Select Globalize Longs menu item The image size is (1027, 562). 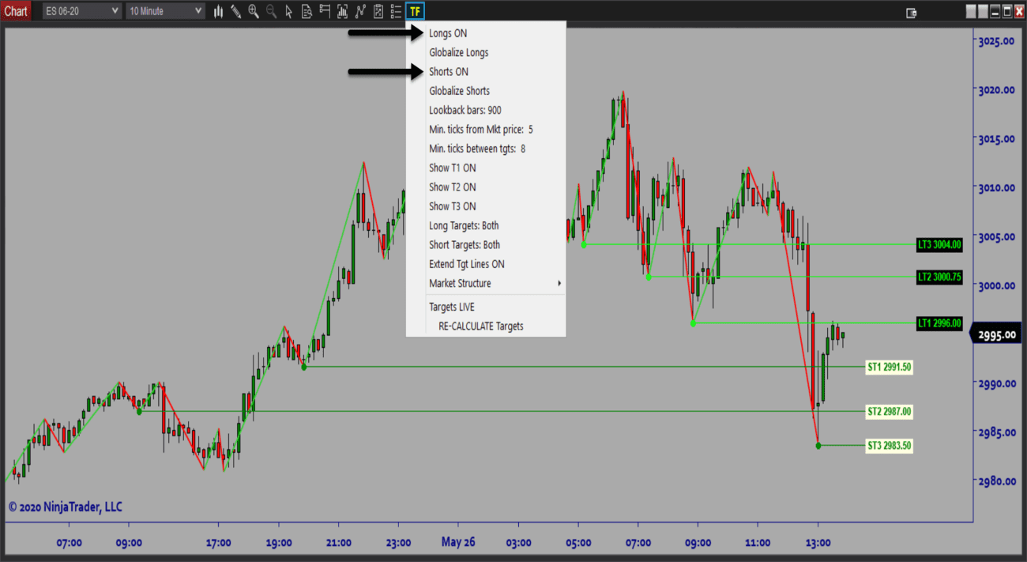click(458, 52)
